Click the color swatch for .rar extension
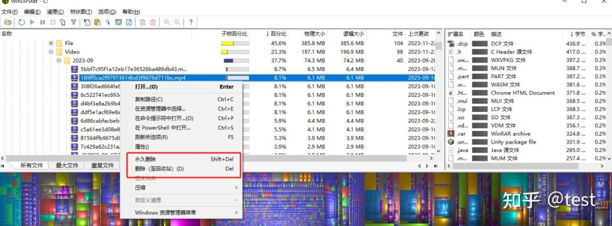The height and width of the screenshot is (226, 612). (x=479, y=134)
